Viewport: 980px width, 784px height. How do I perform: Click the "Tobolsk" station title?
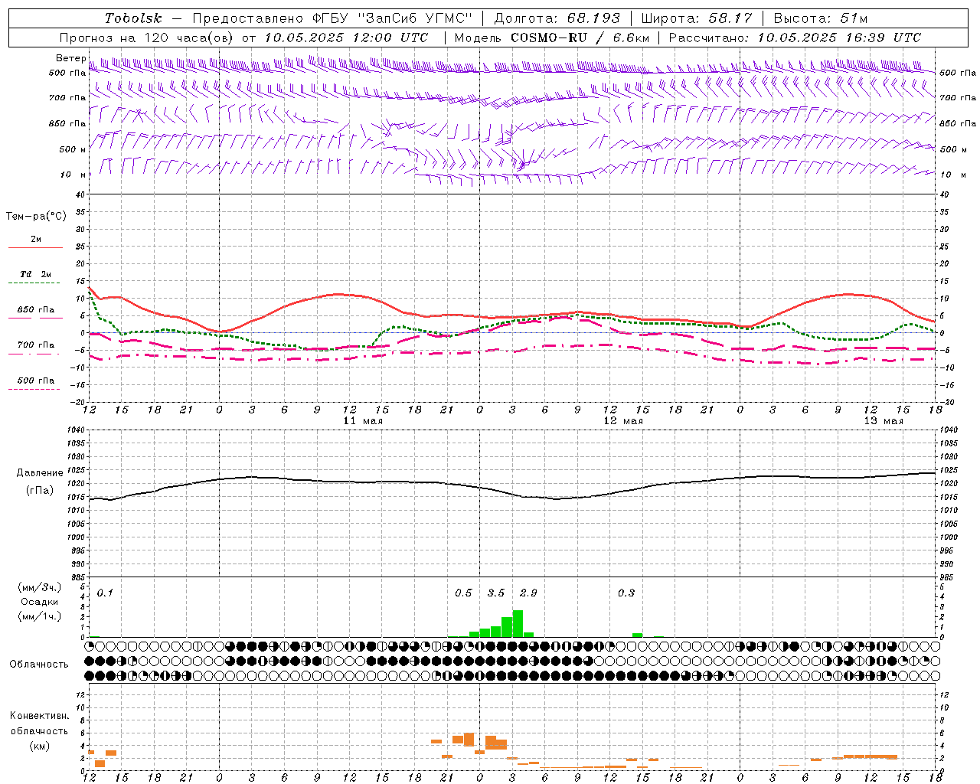[133, 18]
